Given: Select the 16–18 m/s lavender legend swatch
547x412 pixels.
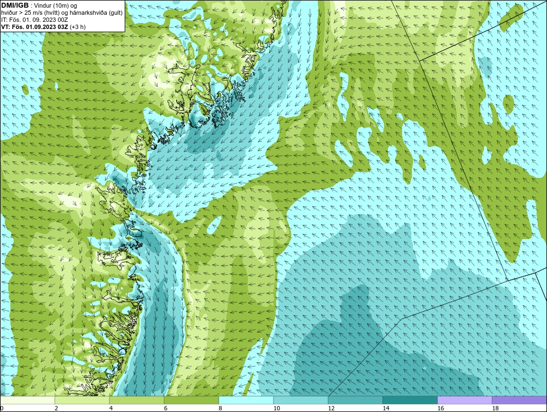Looking at the screenshot, I should [464, 400].
